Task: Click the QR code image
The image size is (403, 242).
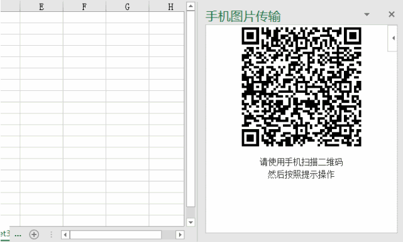Action: 302,87
